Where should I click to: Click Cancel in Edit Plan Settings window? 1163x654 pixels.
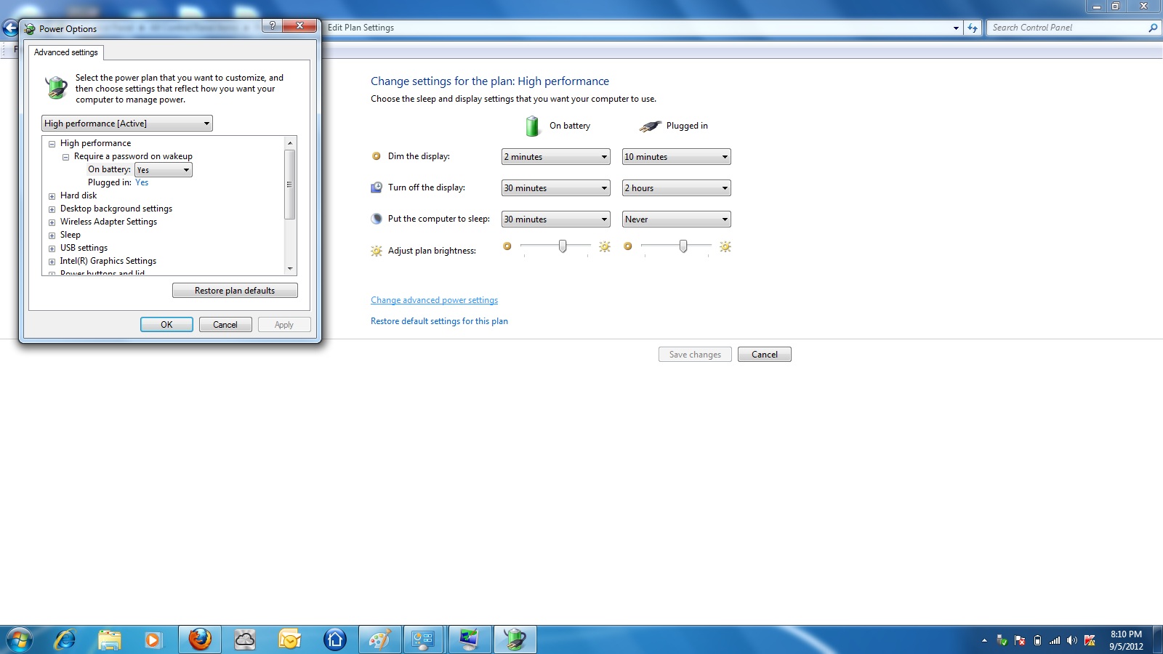(765, 355)
